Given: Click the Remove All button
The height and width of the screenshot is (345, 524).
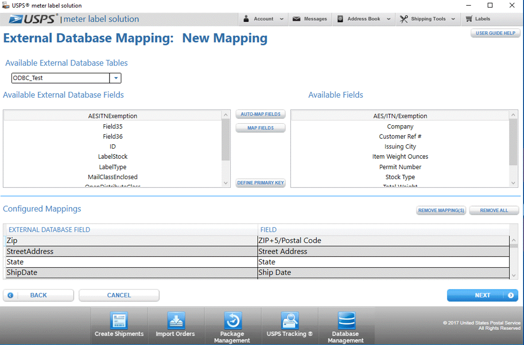Looking at the screenshot, I should pos(493,211).
